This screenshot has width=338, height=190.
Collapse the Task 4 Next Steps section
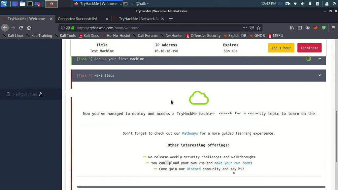(320, 75)
